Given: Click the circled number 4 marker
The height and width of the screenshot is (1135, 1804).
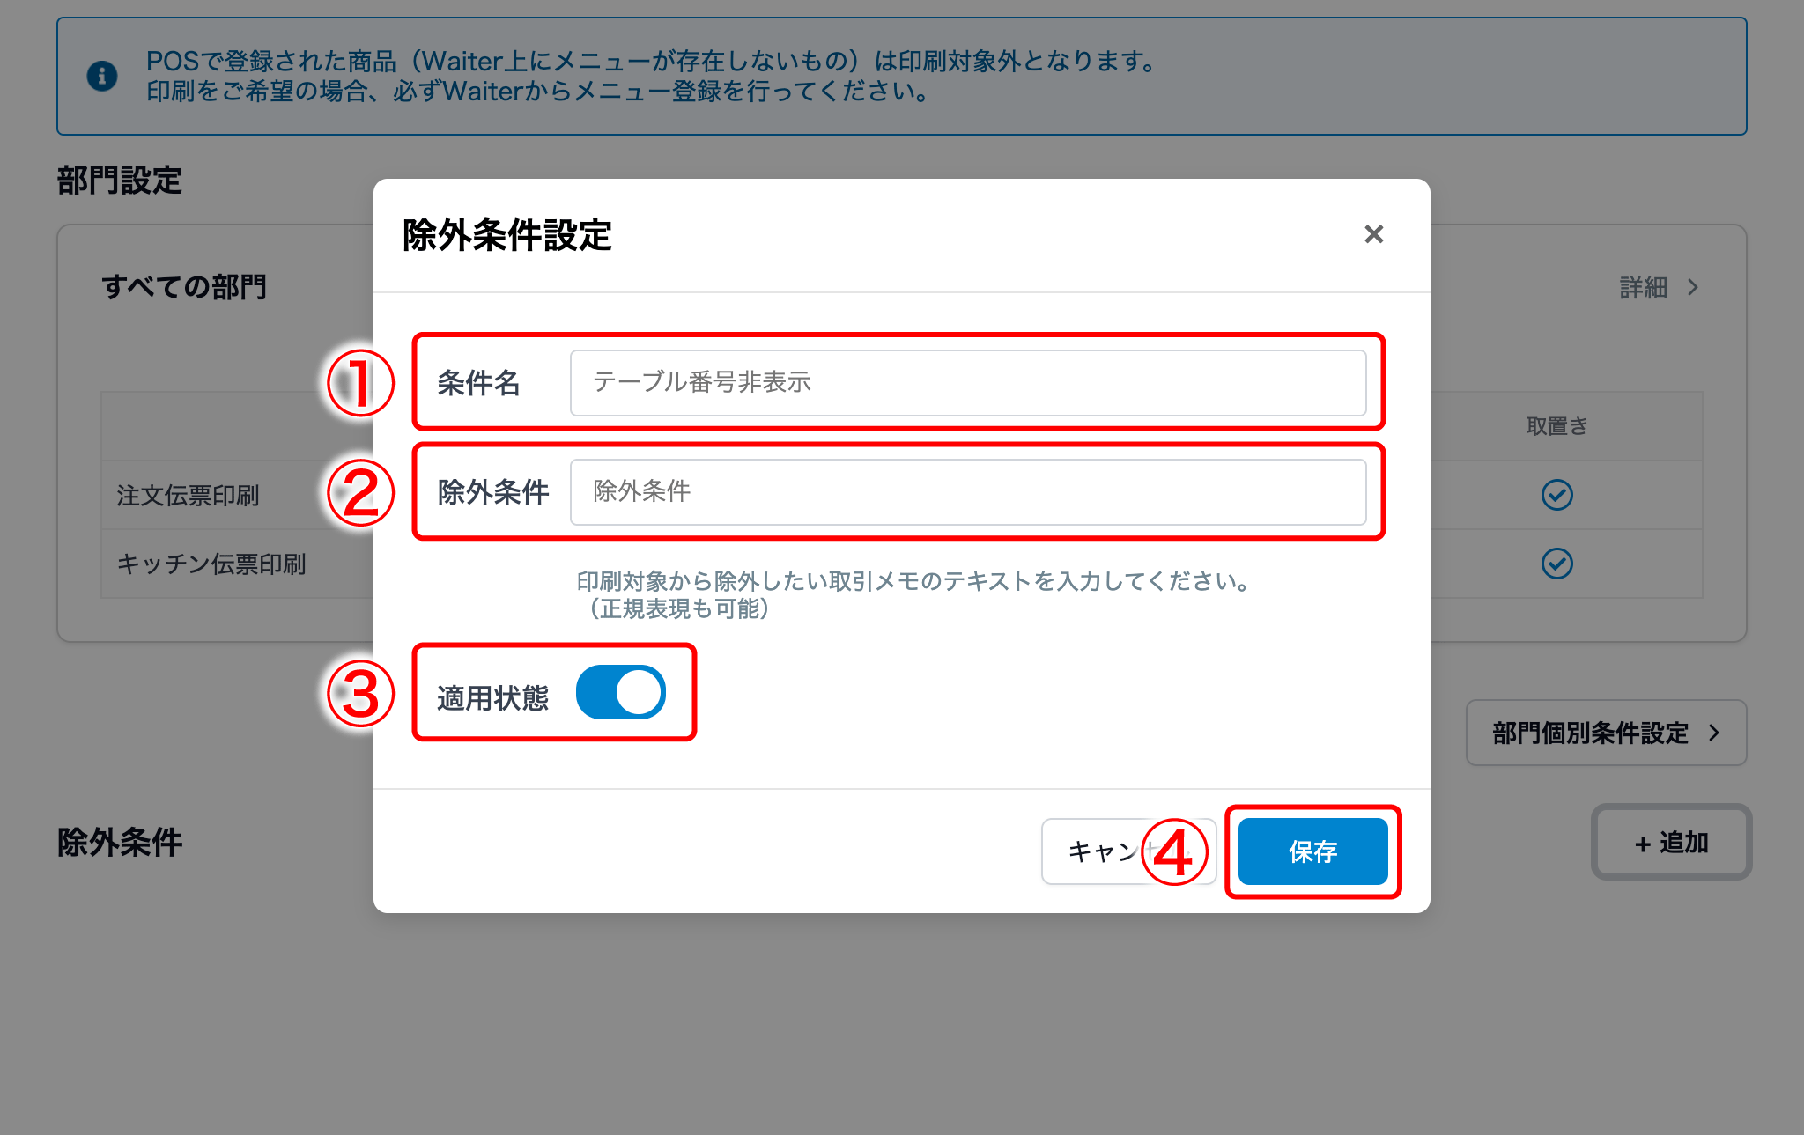Looking at the screenshot, I should pos(1174,852).
